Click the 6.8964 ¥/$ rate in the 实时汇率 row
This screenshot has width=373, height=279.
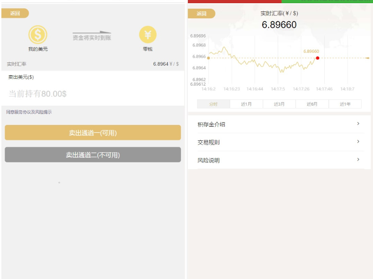[x=166, y=64]
